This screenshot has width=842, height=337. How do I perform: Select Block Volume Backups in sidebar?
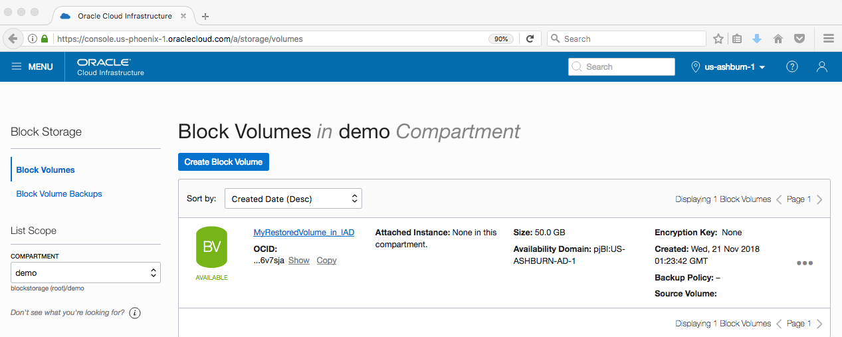point(59,194)
